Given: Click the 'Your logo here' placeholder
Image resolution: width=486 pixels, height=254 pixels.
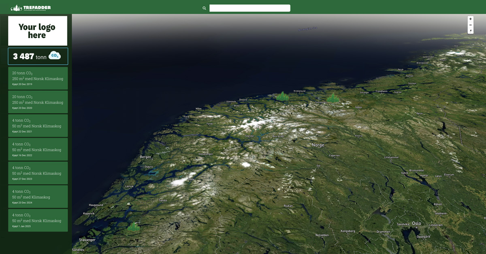Looking at the screenshot, I should (x=38, y=31).
